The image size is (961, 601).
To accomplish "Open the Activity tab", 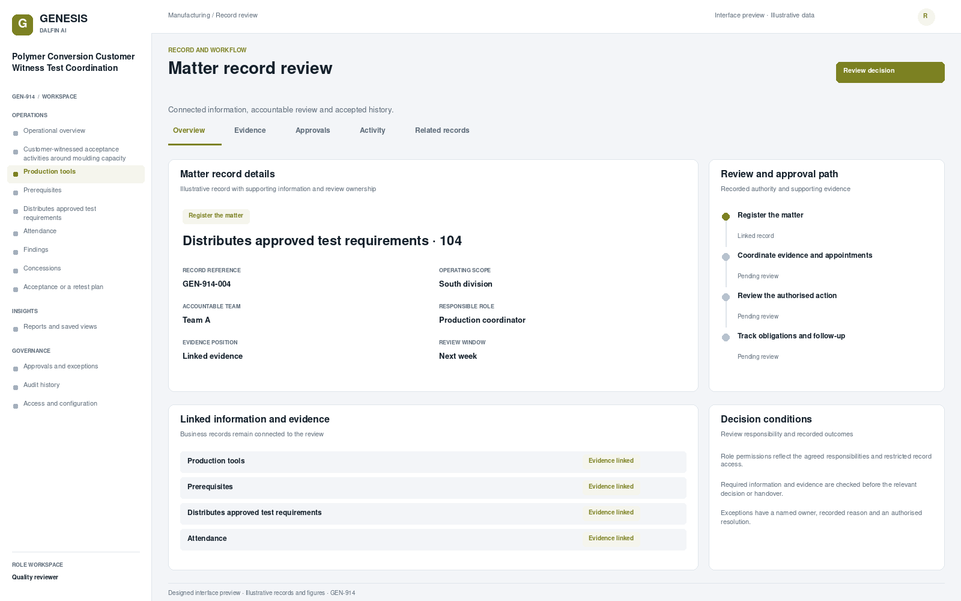I will coord(372,130).
